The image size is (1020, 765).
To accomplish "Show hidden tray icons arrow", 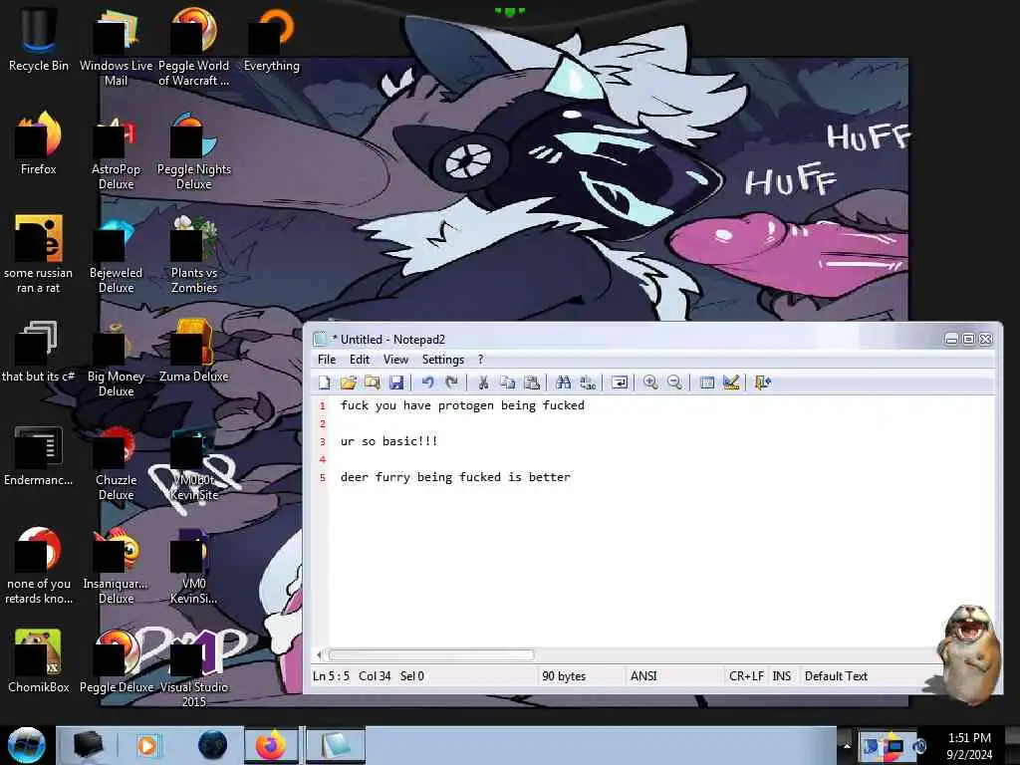I will point(846,746).
